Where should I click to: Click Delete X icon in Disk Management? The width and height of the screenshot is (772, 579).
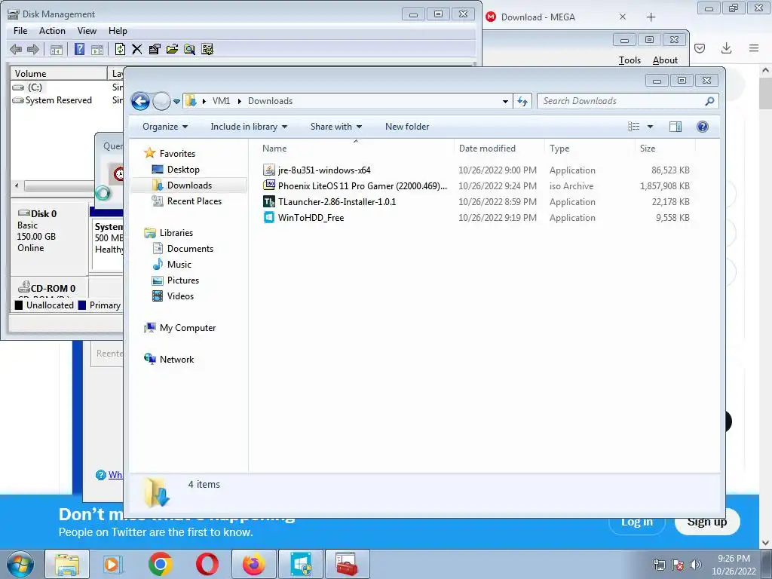click(x=137, y=49)
